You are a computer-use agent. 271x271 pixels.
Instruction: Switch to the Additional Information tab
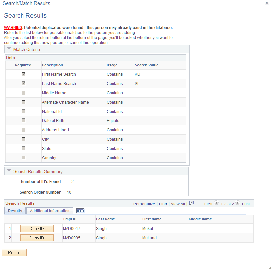point(50,211)
